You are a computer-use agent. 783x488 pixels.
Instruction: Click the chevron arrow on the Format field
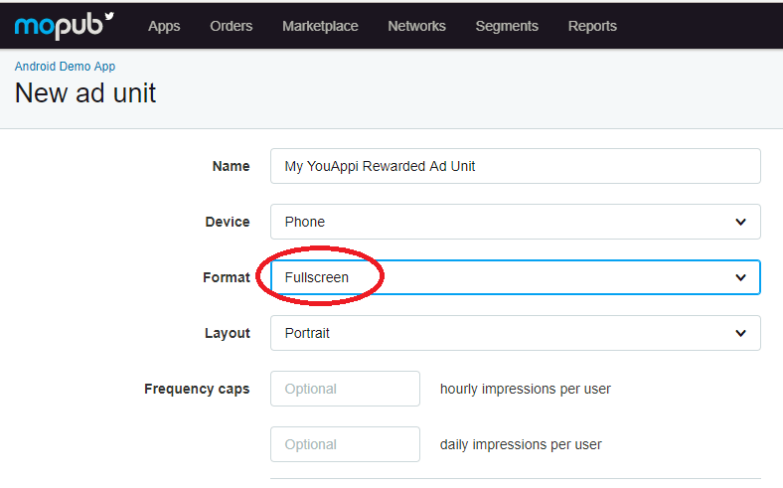pyautogui.click(x=740, y=277)
